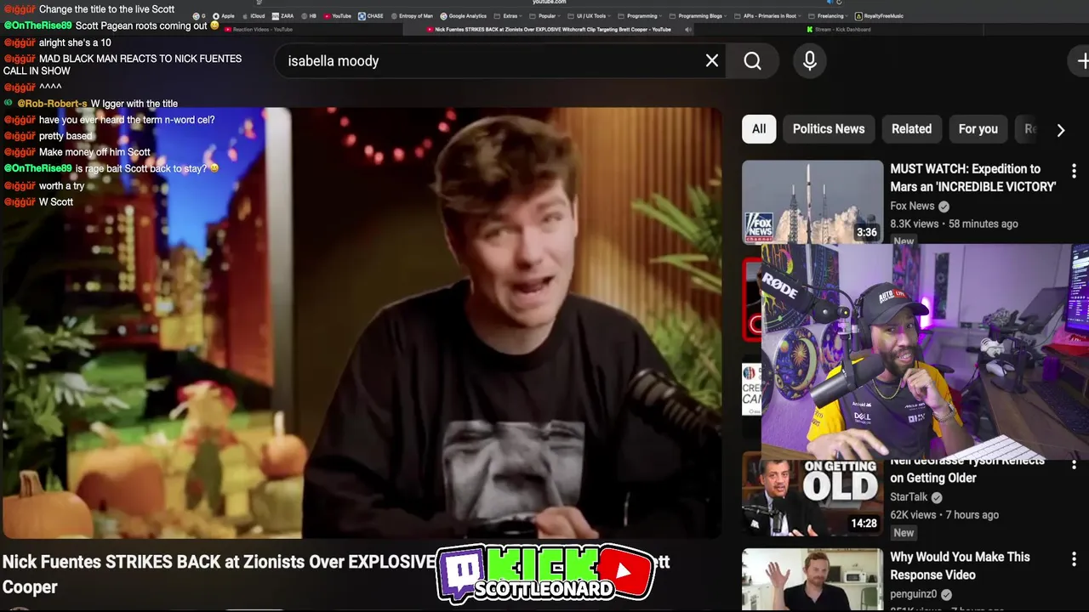Click the @OnTheRise89 'Scott Pagean roots' chat message

pyautogui.click(x=111, y=25)
